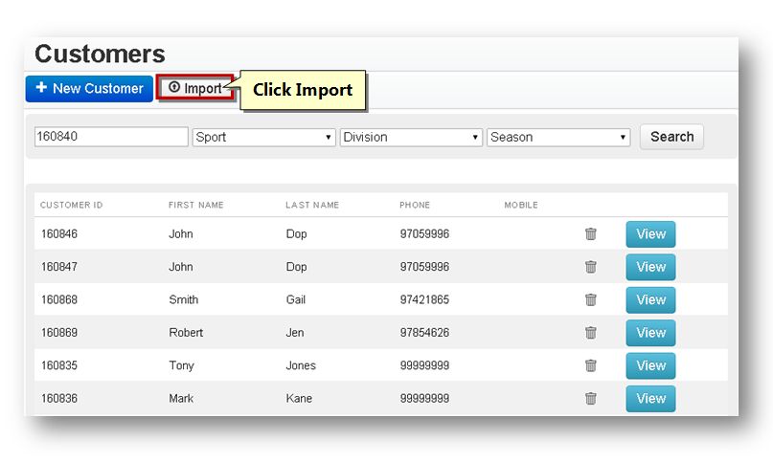Expand the Division dropdown
Screen dimensions: 773x462
[411, 137]
